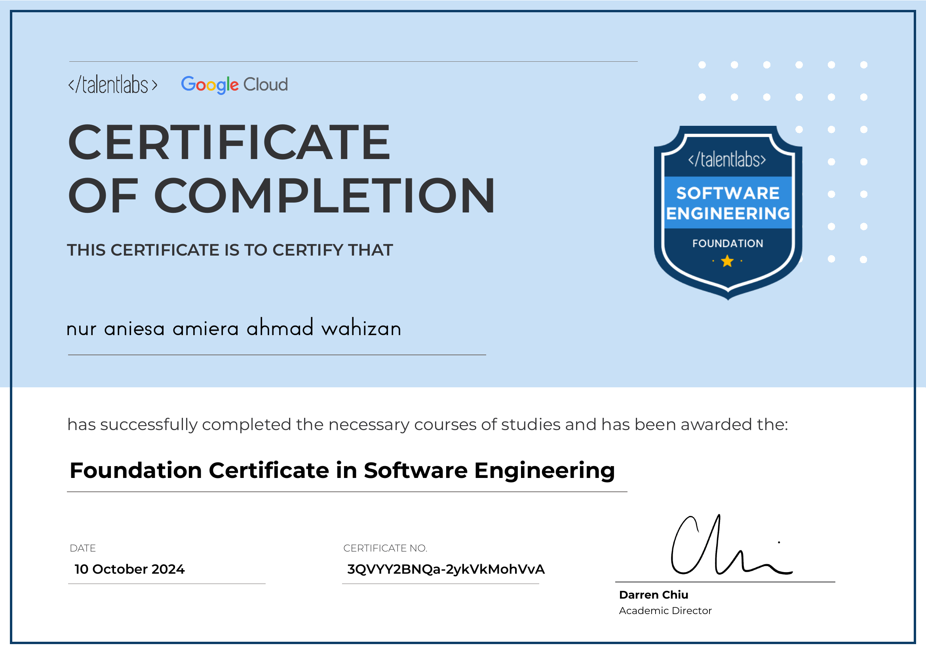Viewport: 926px width, 654px height.
Task: Select the Software Engineering Foundation badge shield
Action: click(x=728, y=210)
